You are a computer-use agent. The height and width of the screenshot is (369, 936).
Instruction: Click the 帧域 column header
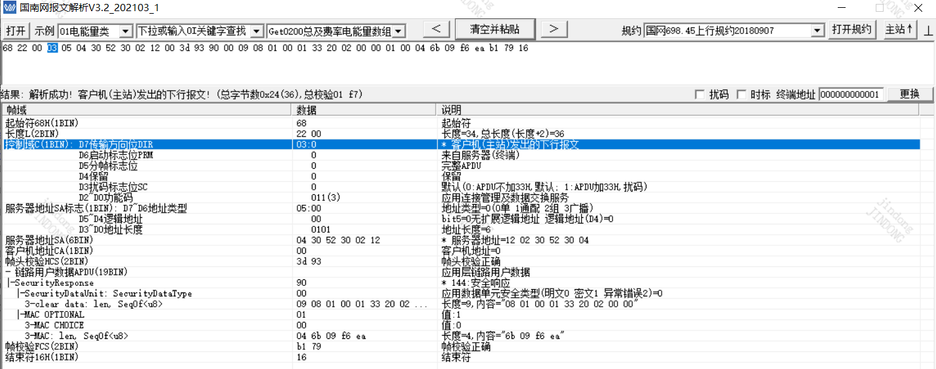[147, 110]
